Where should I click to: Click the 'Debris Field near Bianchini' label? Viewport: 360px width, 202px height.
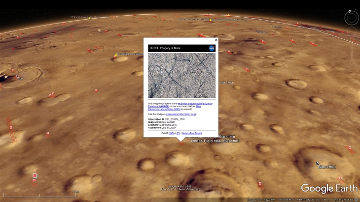click(x=215, y=141)
